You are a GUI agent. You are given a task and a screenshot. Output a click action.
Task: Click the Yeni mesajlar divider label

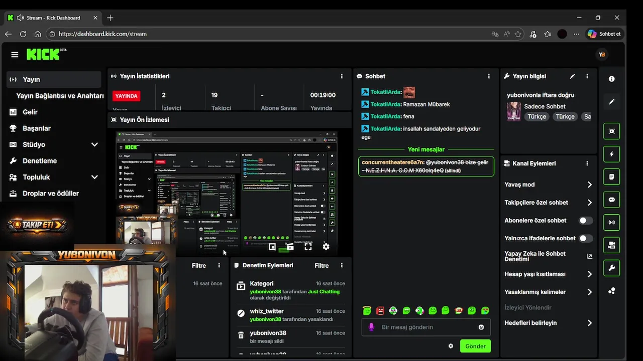point(426,149)
